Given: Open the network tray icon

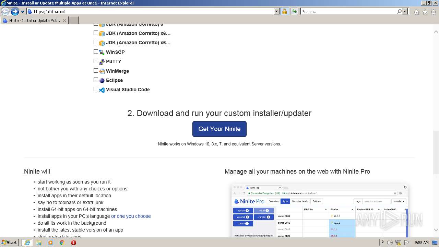Looking at the screenshot, I should 398,243.
